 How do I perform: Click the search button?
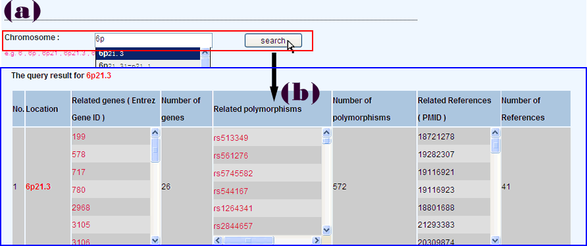tap(273, 40)
